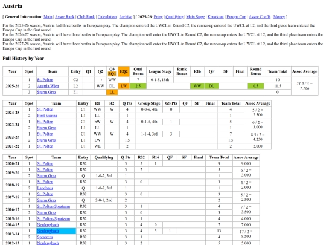The width and height of the screenshot is (326, 245).
Task: Select the 'Full History by Year' heading
Action: (x=24, y=58)
